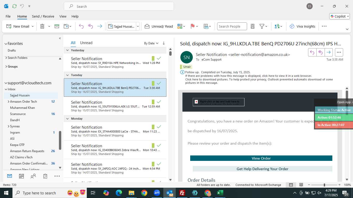The image size is (353, 198).
Task: Open the By Date sort dropdown
Action: [x=151, y=43]
